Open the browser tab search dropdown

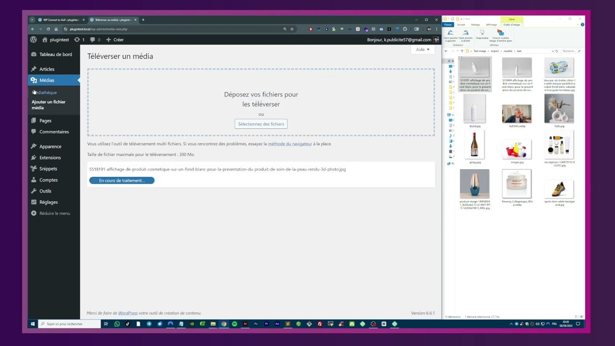(x=32, y=20)
